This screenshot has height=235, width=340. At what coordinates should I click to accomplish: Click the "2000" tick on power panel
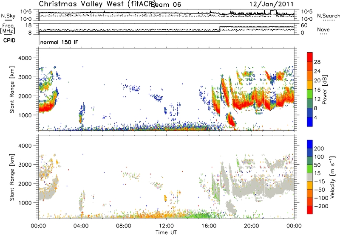[25, 96]
